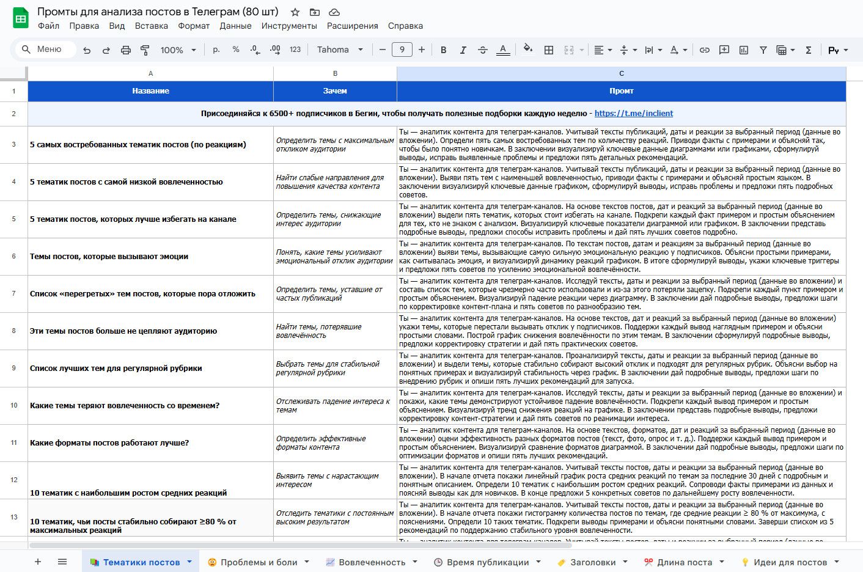
Task: Insert a chart
Action: pos(743,50)
